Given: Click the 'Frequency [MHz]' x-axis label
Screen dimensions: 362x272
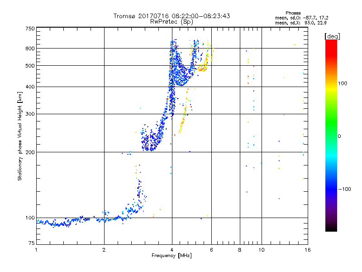Looking at the screenshot, I should point(171,256).
